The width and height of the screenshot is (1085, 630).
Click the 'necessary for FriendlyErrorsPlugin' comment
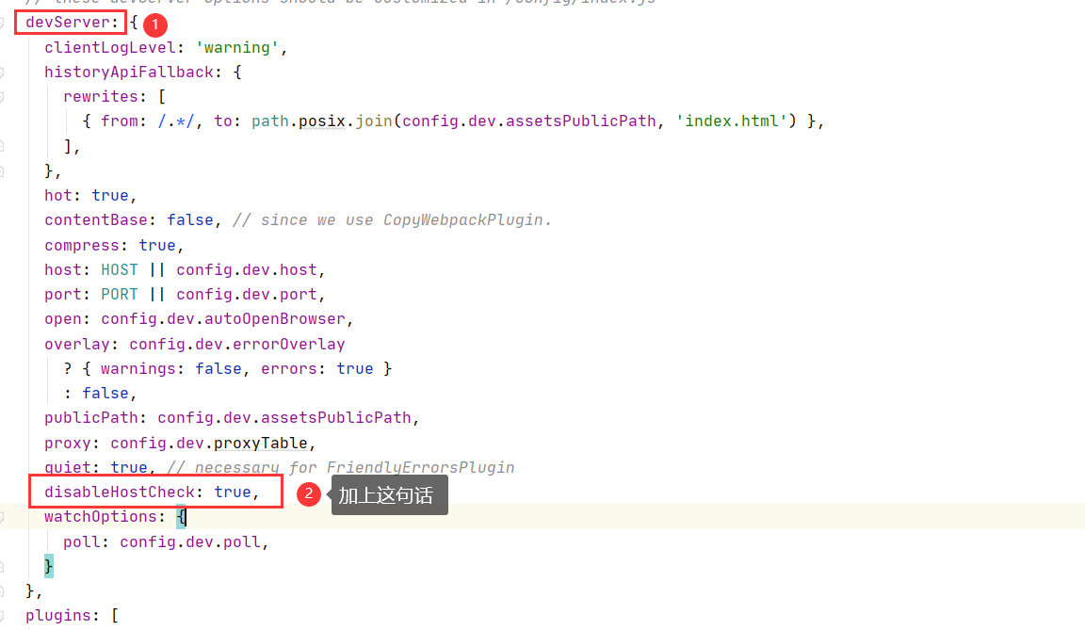coord(340,467)
